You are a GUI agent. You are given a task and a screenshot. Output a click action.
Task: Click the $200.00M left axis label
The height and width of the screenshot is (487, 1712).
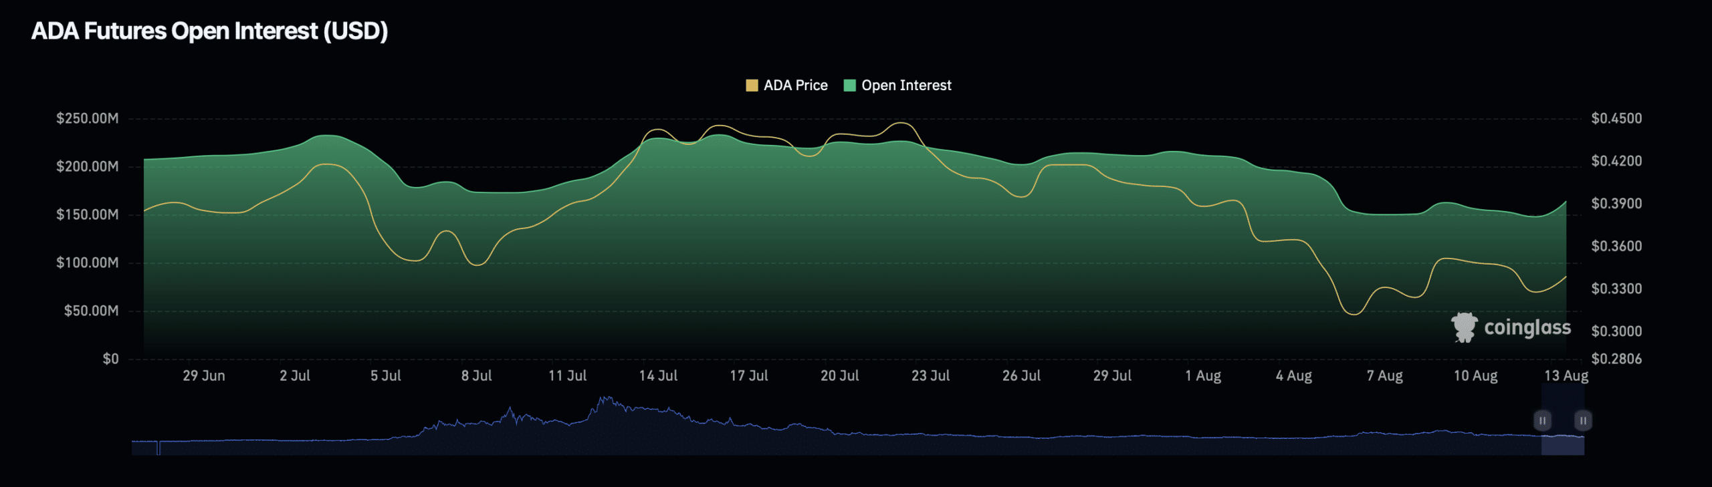click(x=88, y=167)
